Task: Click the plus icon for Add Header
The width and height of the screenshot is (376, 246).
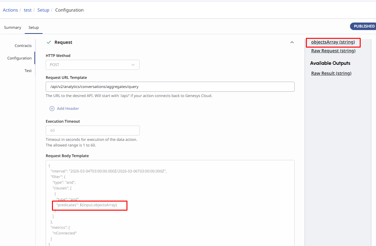Action: 52,109
